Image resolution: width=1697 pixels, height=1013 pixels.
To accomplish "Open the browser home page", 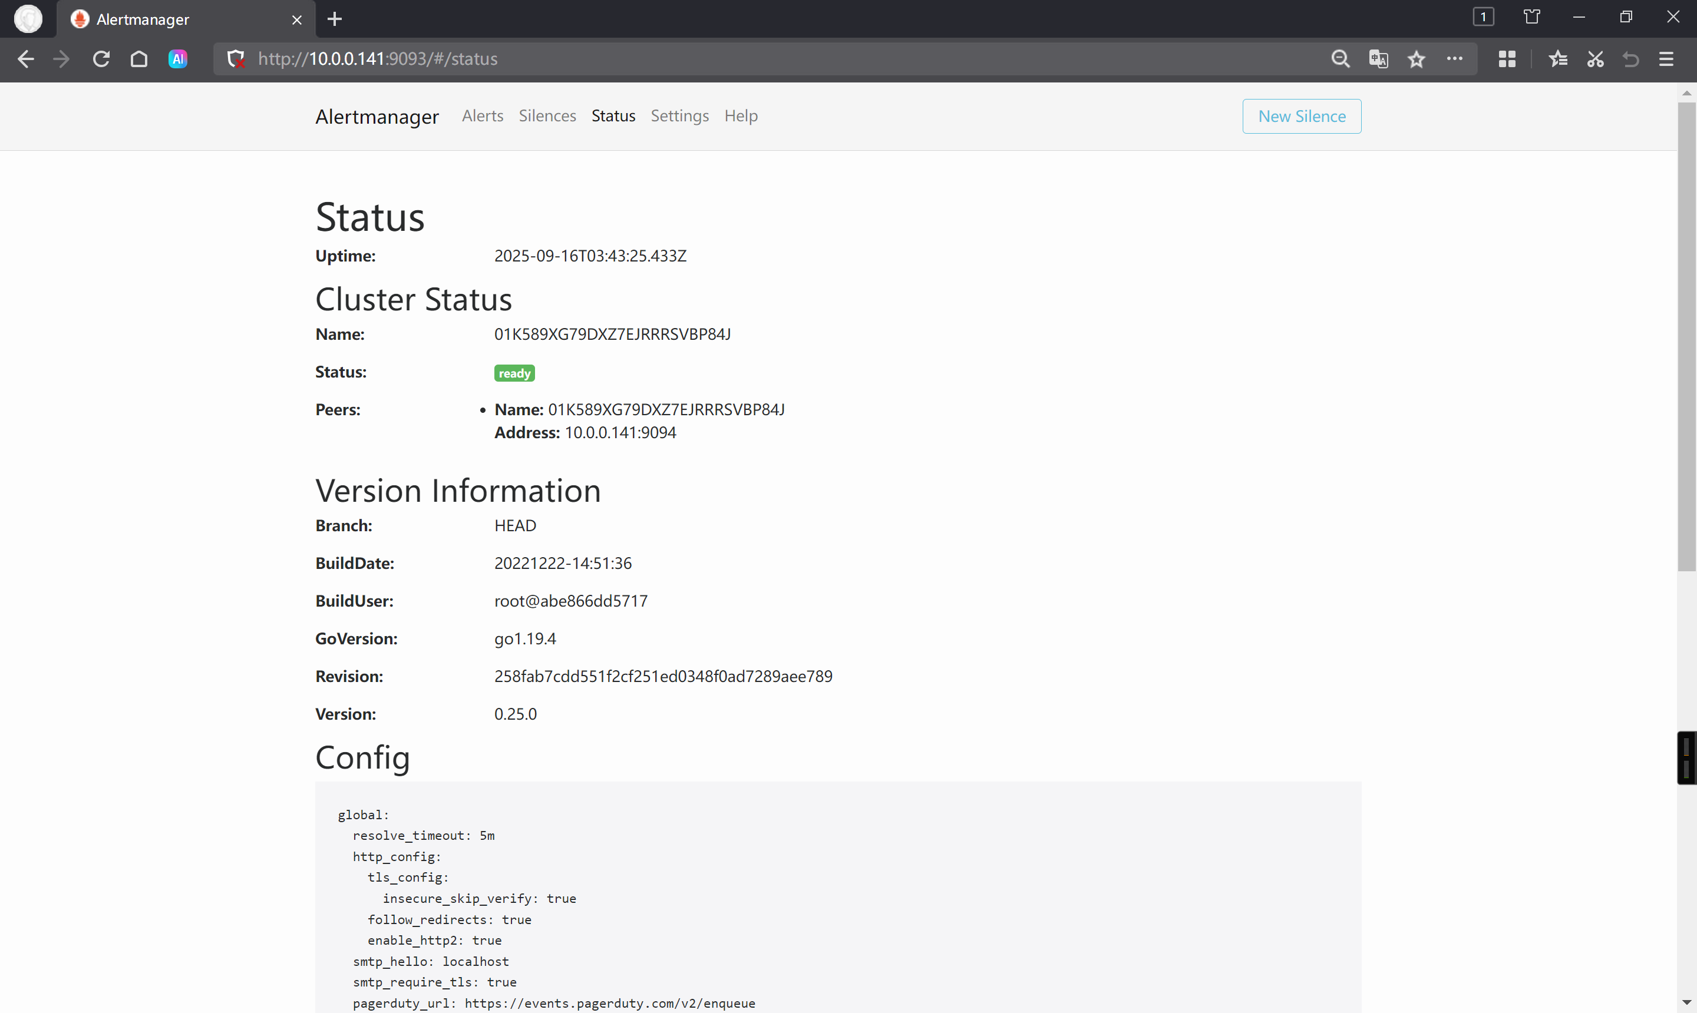I will click(x=139, y=59).
